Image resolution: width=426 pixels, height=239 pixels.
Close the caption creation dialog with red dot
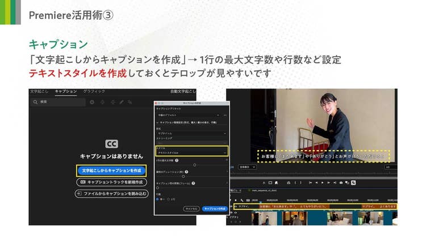[x=156, y=103]
